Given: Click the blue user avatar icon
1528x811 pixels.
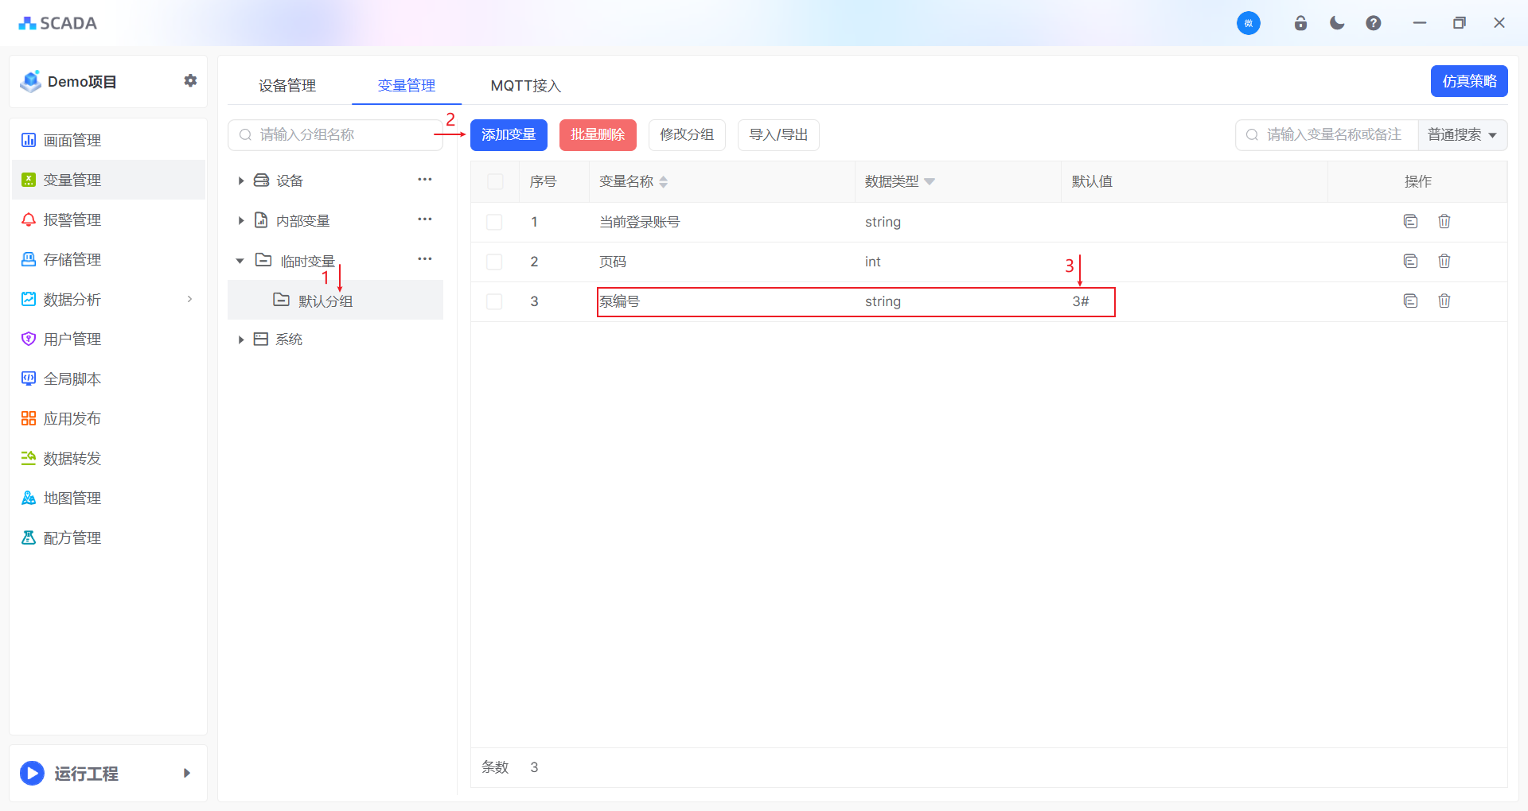Looking at the screenshot, I should pos(1248,23).
